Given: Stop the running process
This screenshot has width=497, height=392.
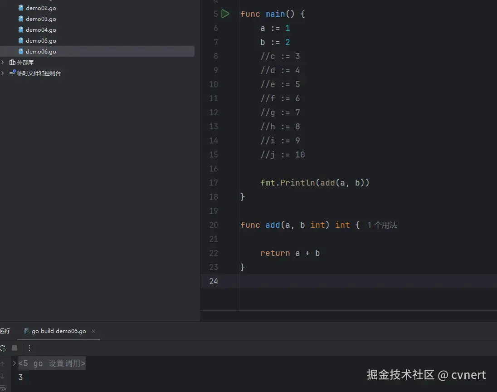Looking at the screenshot, I should 14,348.
